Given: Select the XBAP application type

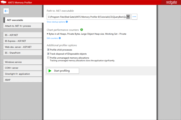Looking at the screenshot, I should (x=23, y=80).
